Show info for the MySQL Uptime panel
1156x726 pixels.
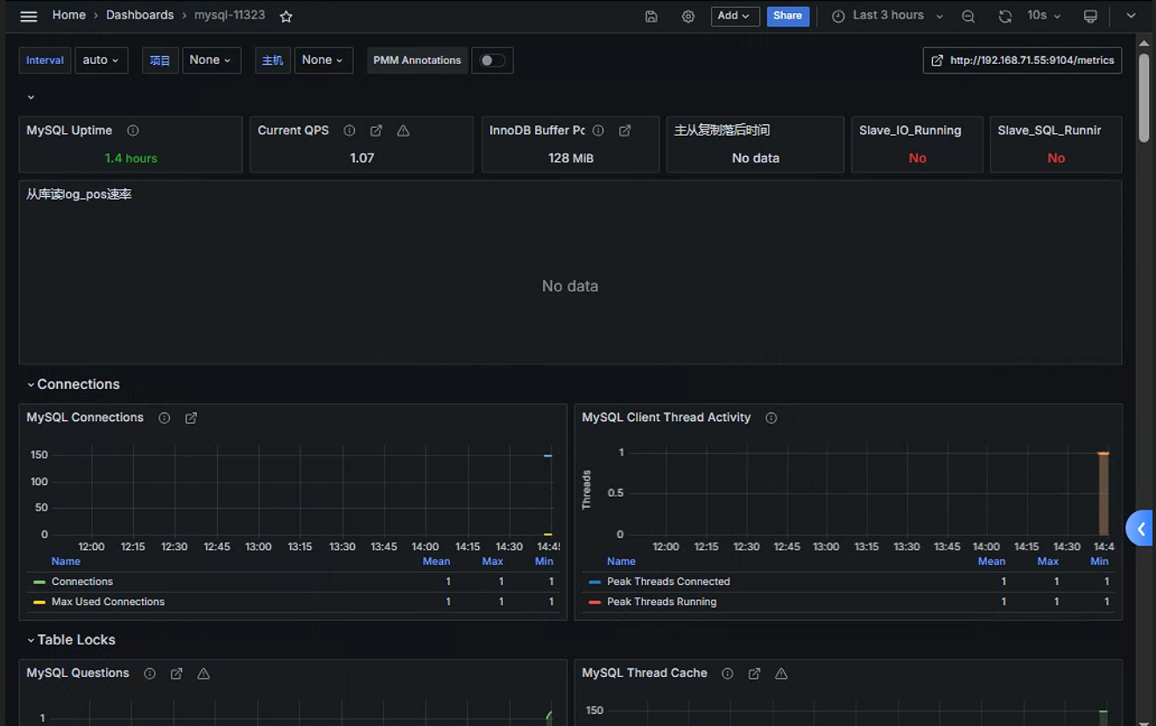(133, 130)
